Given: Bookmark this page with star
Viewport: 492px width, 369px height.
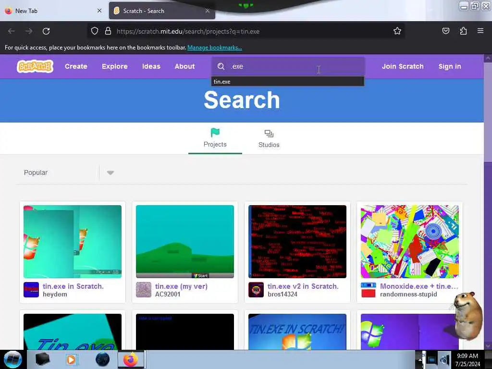Looking at the screenshot, I should point(397,31).
